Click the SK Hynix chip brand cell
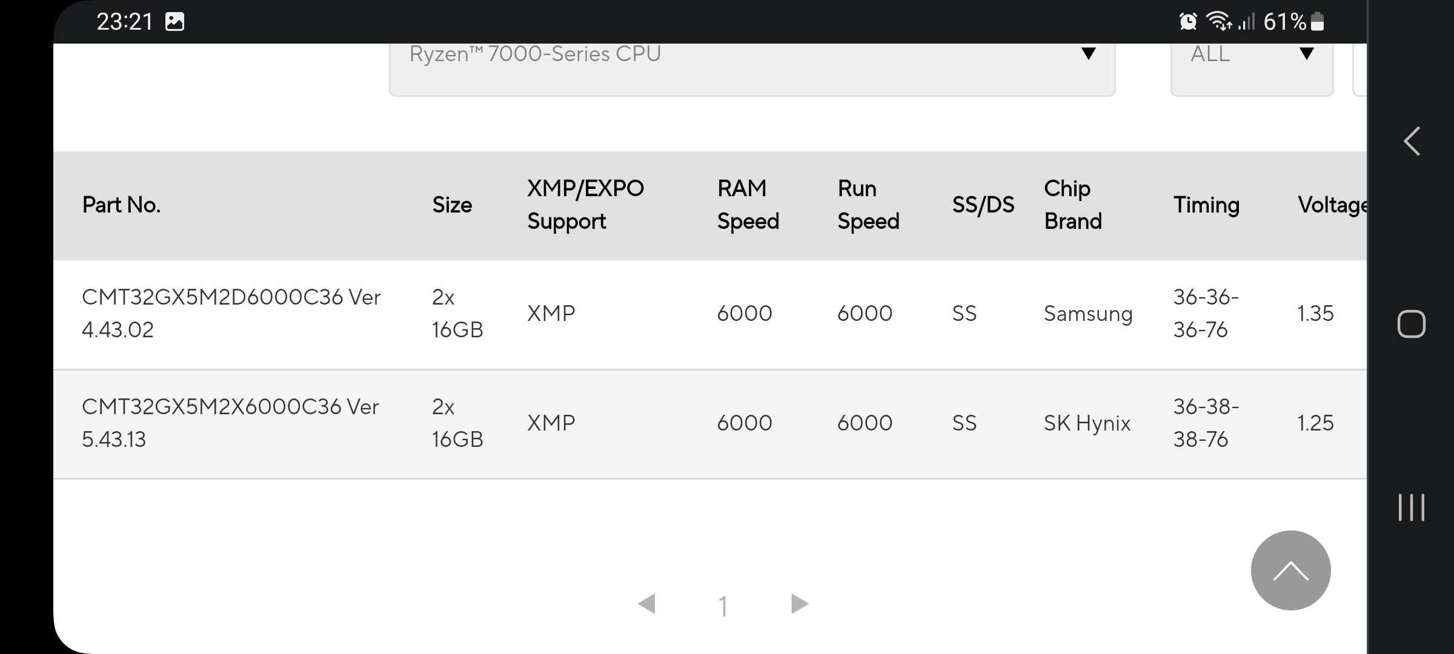 click(1087, 423)
